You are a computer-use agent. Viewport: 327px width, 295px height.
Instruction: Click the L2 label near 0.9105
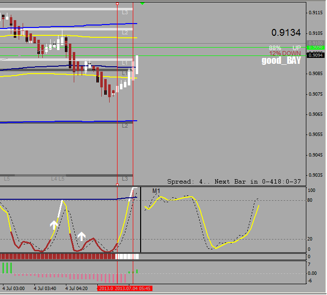(x=125, y=32)
